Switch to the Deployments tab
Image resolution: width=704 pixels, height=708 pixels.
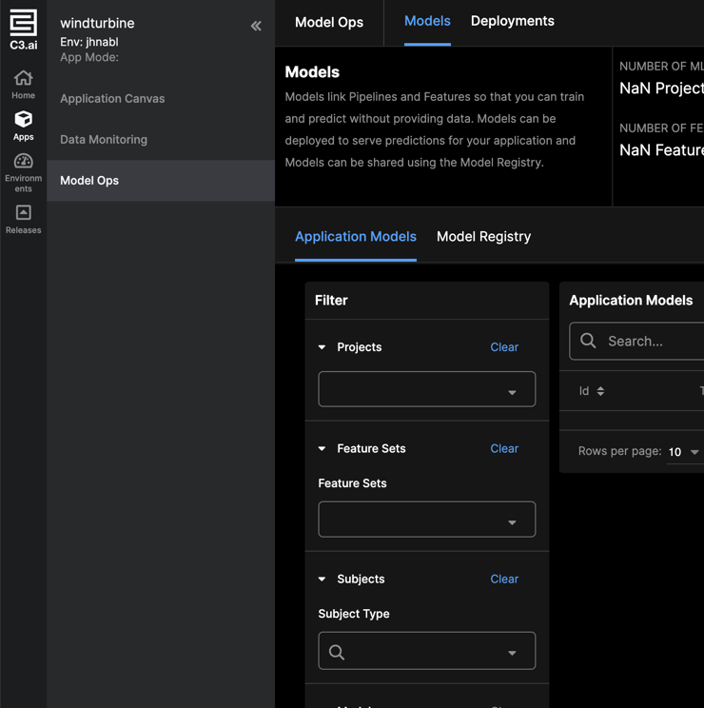point(512,21)
